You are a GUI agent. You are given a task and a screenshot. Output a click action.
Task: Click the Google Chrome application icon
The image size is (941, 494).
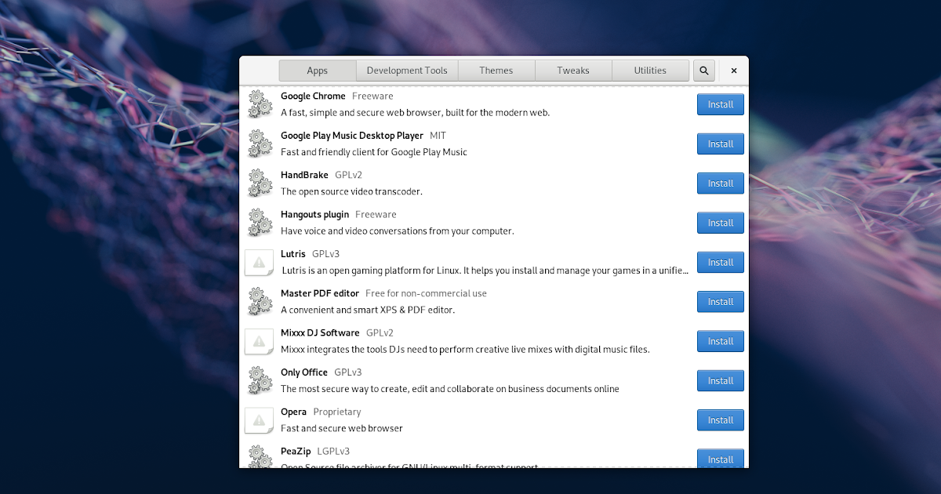[x=260, y=104]
